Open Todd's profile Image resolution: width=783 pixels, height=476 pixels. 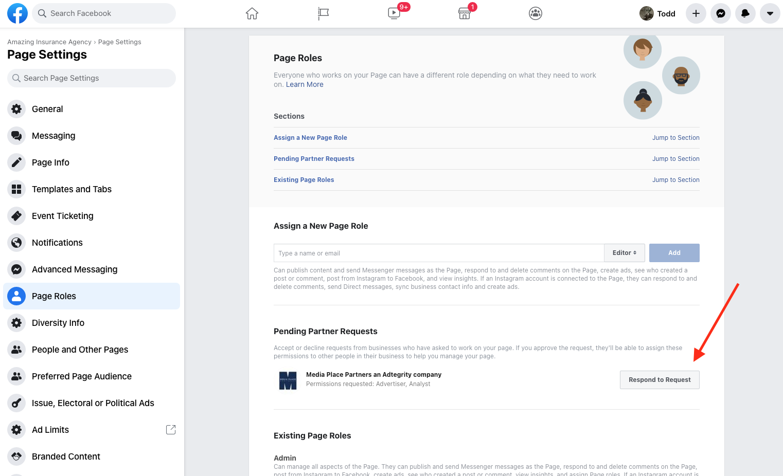[657, 13]
